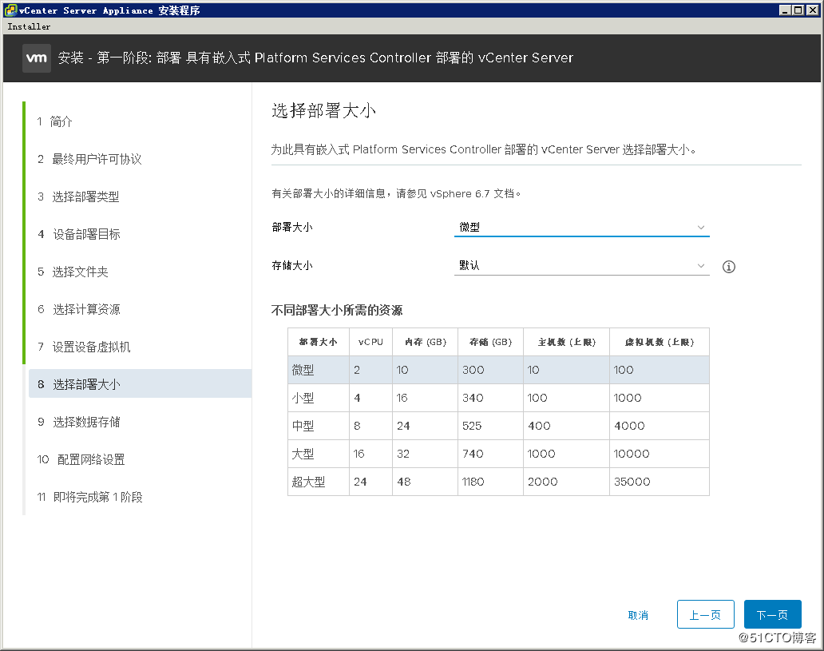824x651 pixels.
Task: Click the 超大型 row label
Action: [308, 482]
